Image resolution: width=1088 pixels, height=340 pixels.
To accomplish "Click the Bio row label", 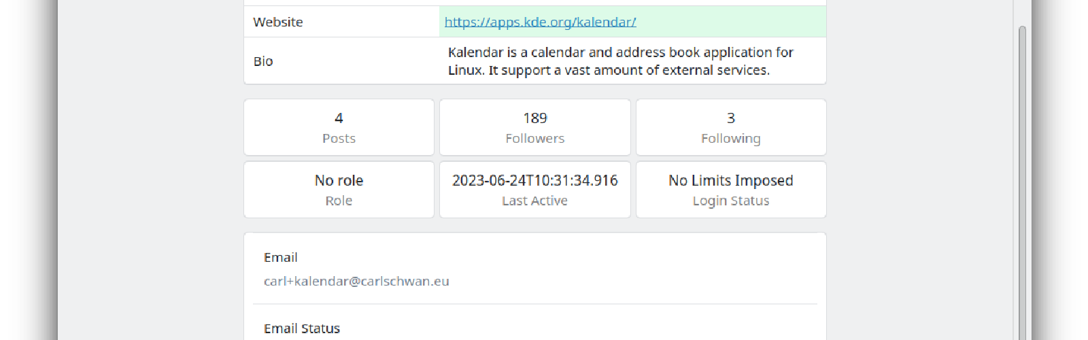I will pyautogui.click(x=263, y=61).
